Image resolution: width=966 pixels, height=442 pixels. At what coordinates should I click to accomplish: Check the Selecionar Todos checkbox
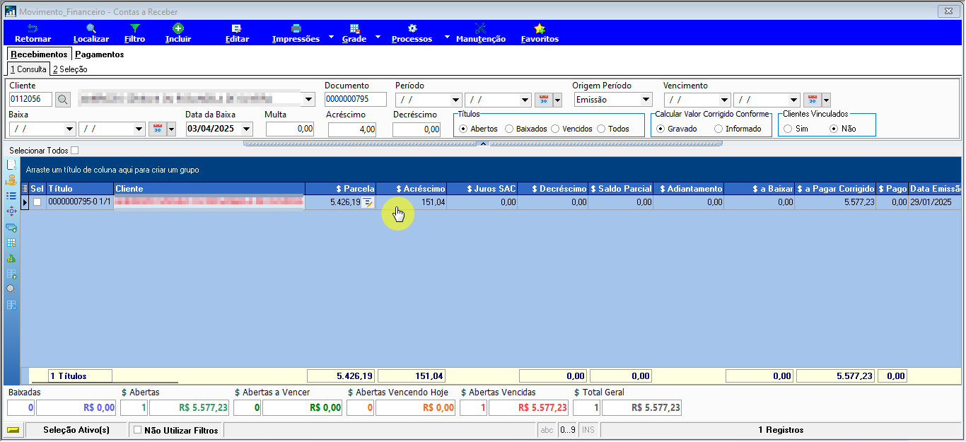pos(75,151)
